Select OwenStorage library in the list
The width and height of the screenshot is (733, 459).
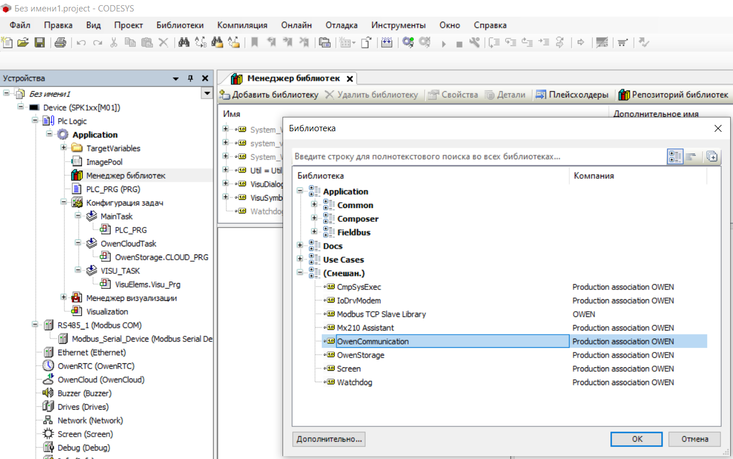click(360, 355)
